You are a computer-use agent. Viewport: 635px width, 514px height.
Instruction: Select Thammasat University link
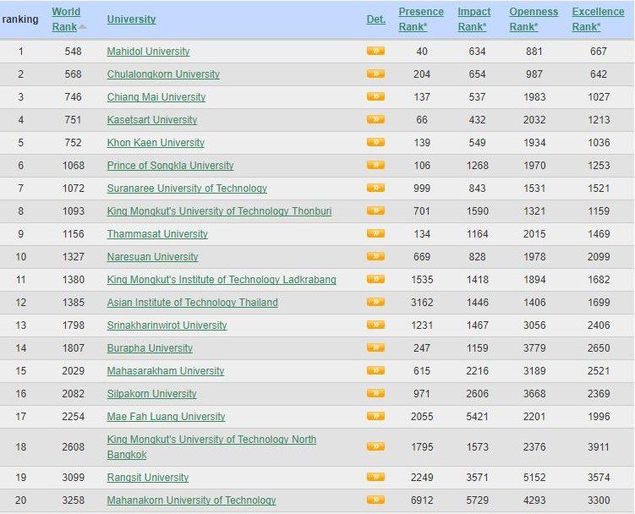pyautogui.click(x=157, y=234)
